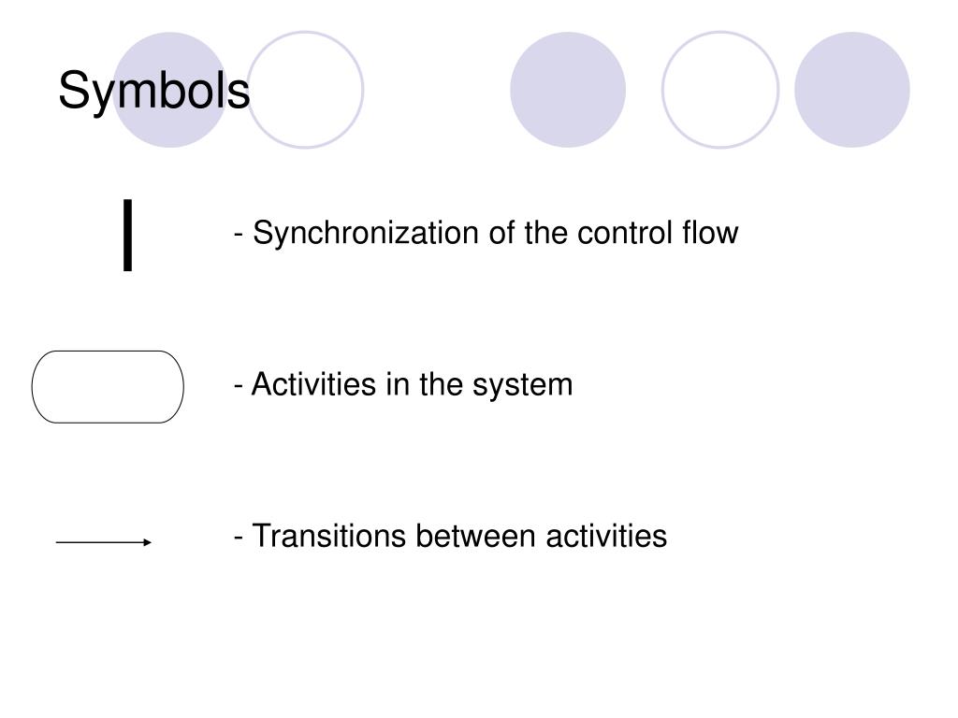Click the thin transition arrow symbol
Image resolution: width=958 pixels, height=718 pixels.
103,542
